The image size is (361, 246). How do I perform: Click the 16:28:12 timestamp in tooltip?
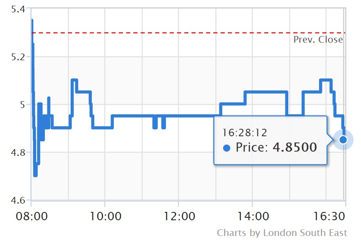click(x=245, y=133)
